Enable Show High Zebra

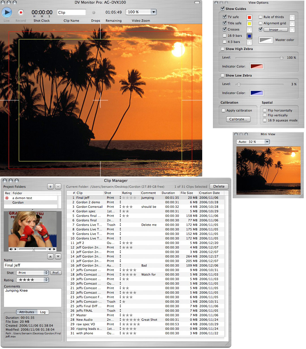pos(223,49)
